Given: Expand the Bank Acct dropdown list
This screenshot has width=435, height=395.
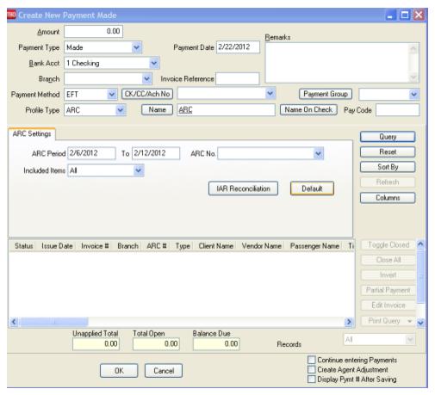Looking at the screenshot, I should [154, 63].
